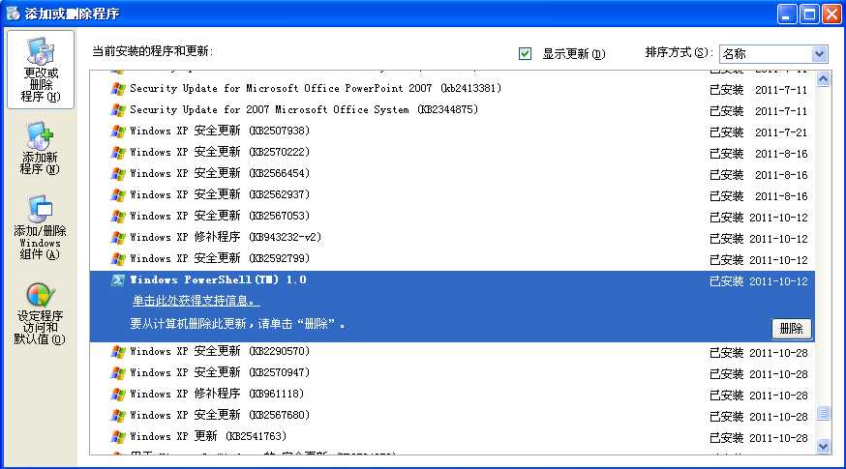This screenshot has width=846, height=469.
Task: Click the Windows PowerShell 1.0 entry icon
Action: (118, 279)
